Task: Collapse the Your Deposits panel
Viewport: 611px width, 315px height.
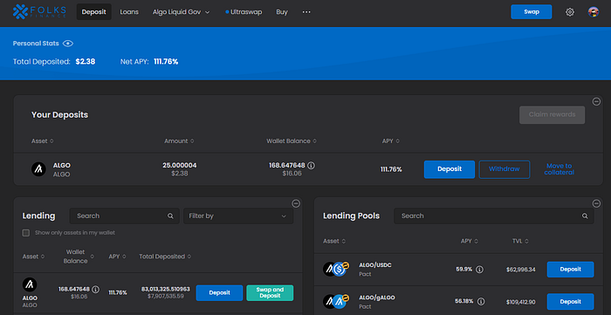Action: click(x=596, y=101)
